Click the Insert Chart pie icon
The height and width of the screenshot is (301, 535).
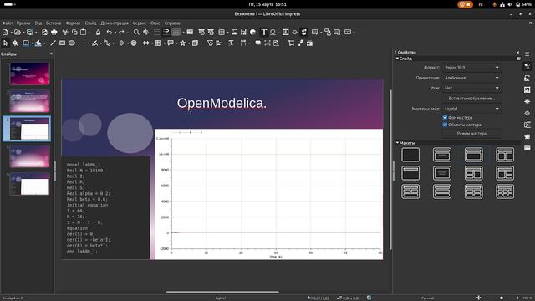pyautogui.click(x=252, y=32)
